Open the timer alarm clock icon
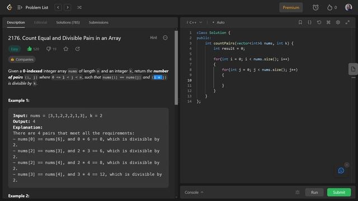Screen dimensions: 358x201 315,7
